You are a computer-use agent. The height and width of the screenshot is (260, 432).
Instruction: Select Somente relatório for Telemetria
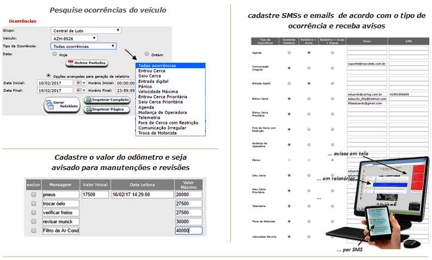pos(289,206)
